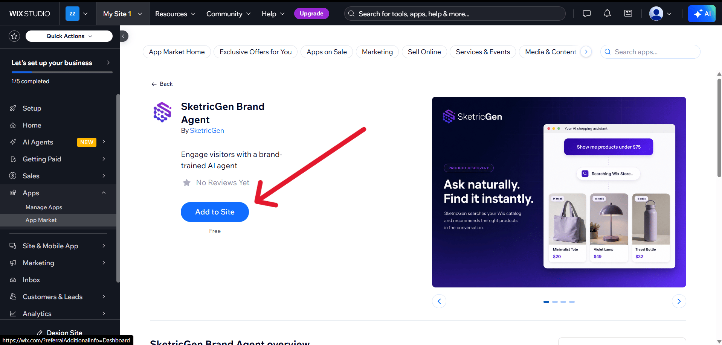Expand the sidebar Marketing arrow
This screenshot has width=722, height=345.
pyautogui.click(x=104, y=263)
